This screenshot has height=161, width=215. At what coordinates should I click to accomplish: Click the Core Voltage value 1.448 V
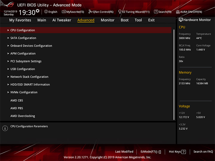pos(201,49)
